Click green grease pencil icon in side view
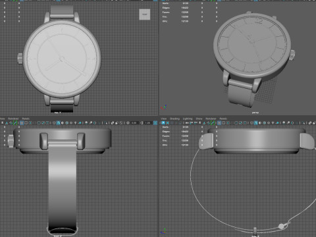This screenshot has height=237, width=316. (x=213, y=123)
